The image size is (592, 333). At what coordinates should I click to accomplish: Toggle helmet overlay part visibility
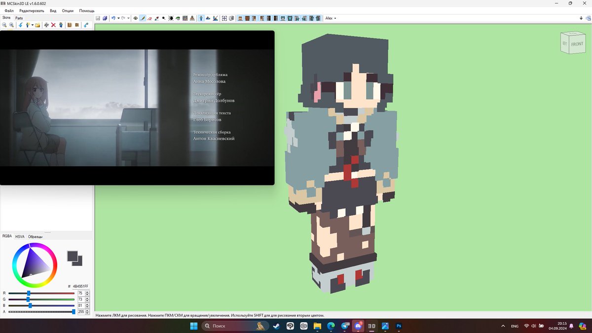(x=283, y=18)
